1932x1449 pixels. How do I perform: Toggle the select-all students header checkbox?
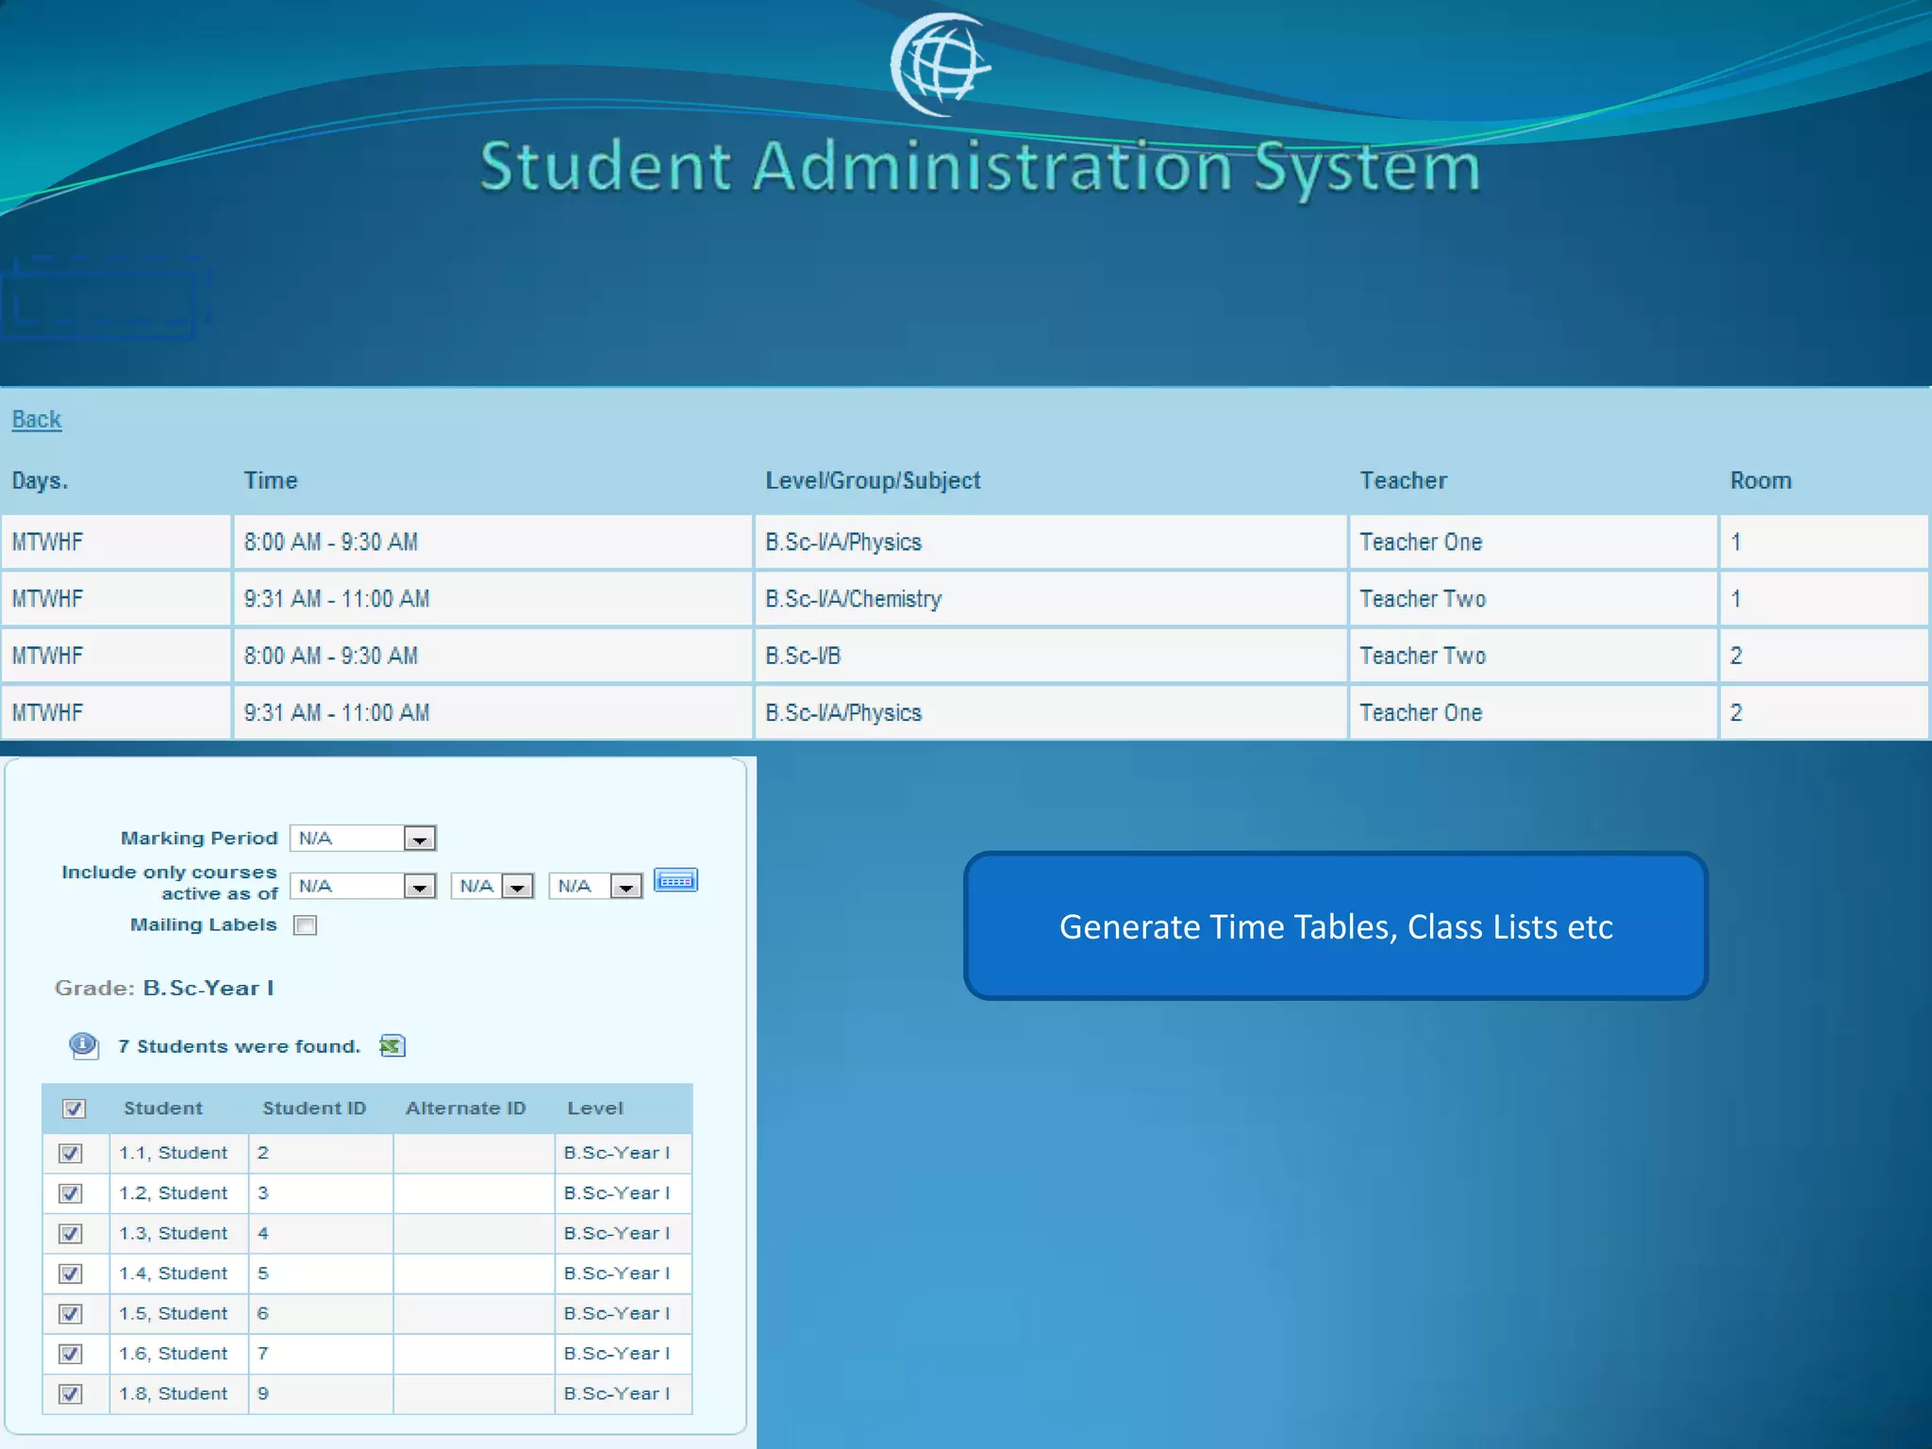click(x=75, y=1108)
